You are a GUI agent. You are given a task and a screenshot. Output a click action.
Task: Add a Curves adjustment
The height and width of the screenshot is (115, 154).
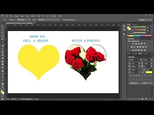(139, 44)
